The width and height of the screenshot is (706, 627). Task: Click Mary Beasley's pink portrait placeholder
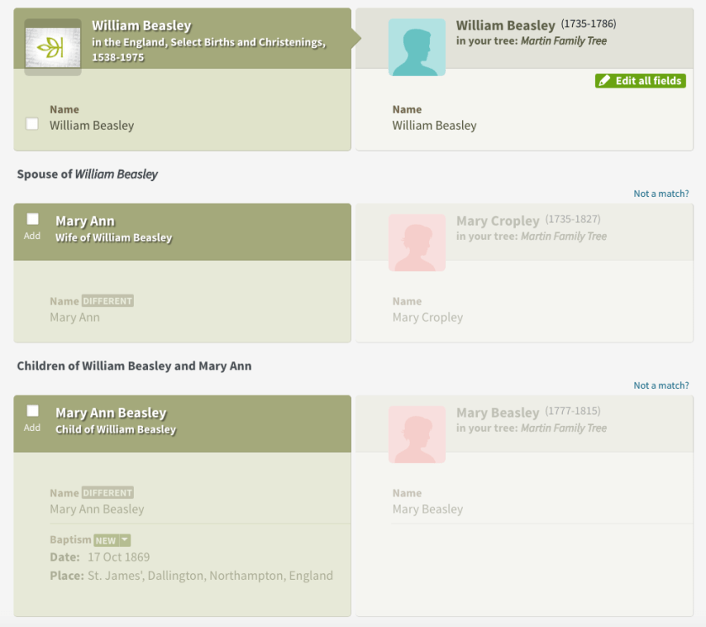click(417, 434)
